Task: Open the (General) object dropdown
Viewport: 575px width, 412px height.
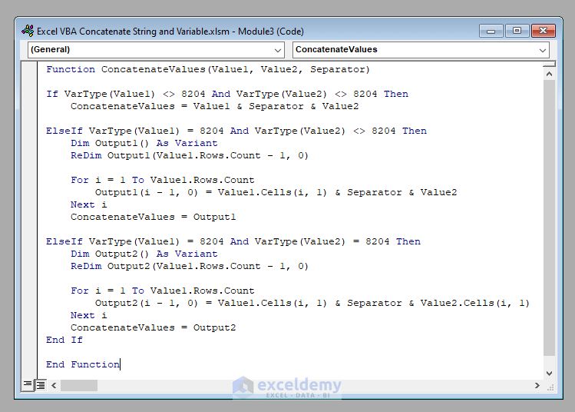Action: point(156,49)
